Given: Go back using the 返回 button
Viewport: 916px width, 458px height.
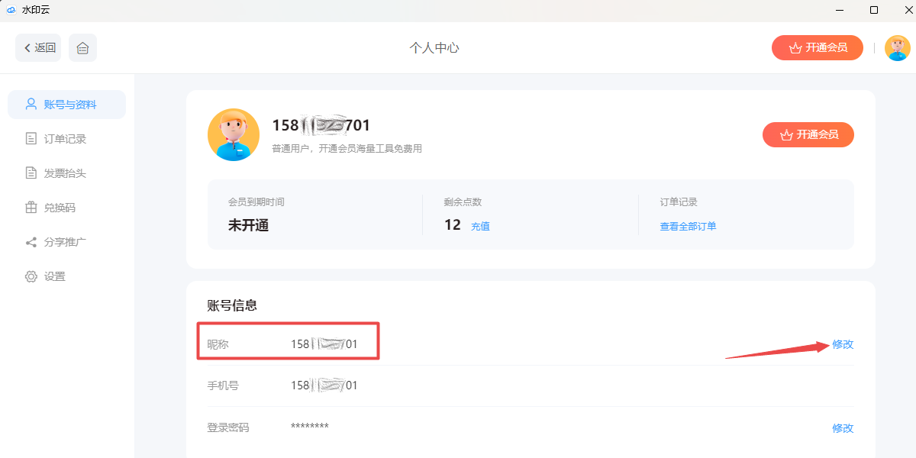Looking at the screenshot, I should (38, 47).
